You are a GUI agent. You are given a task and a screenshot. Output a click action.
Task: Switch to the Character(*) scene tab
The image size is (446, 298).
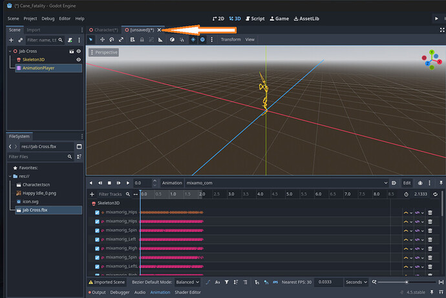(x=105, y=30)
